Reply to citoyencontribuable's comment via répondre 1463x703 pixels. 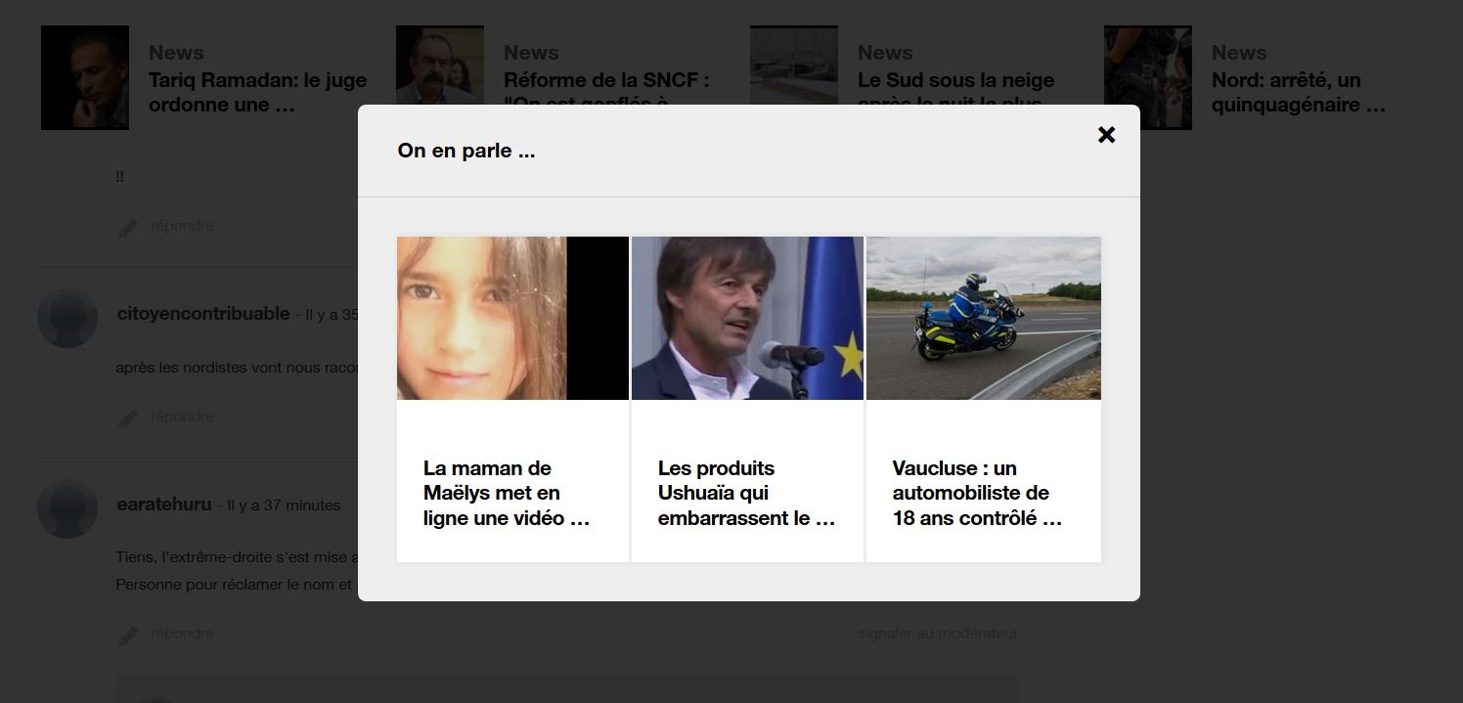coord(182,417)
